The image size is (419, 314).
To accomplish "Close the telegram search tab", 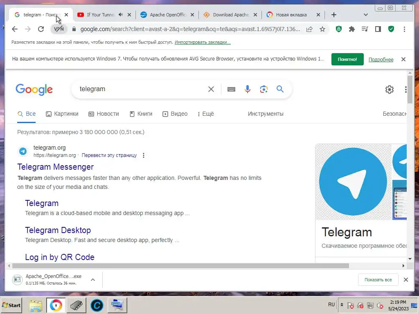I will [x=66, y=15].
